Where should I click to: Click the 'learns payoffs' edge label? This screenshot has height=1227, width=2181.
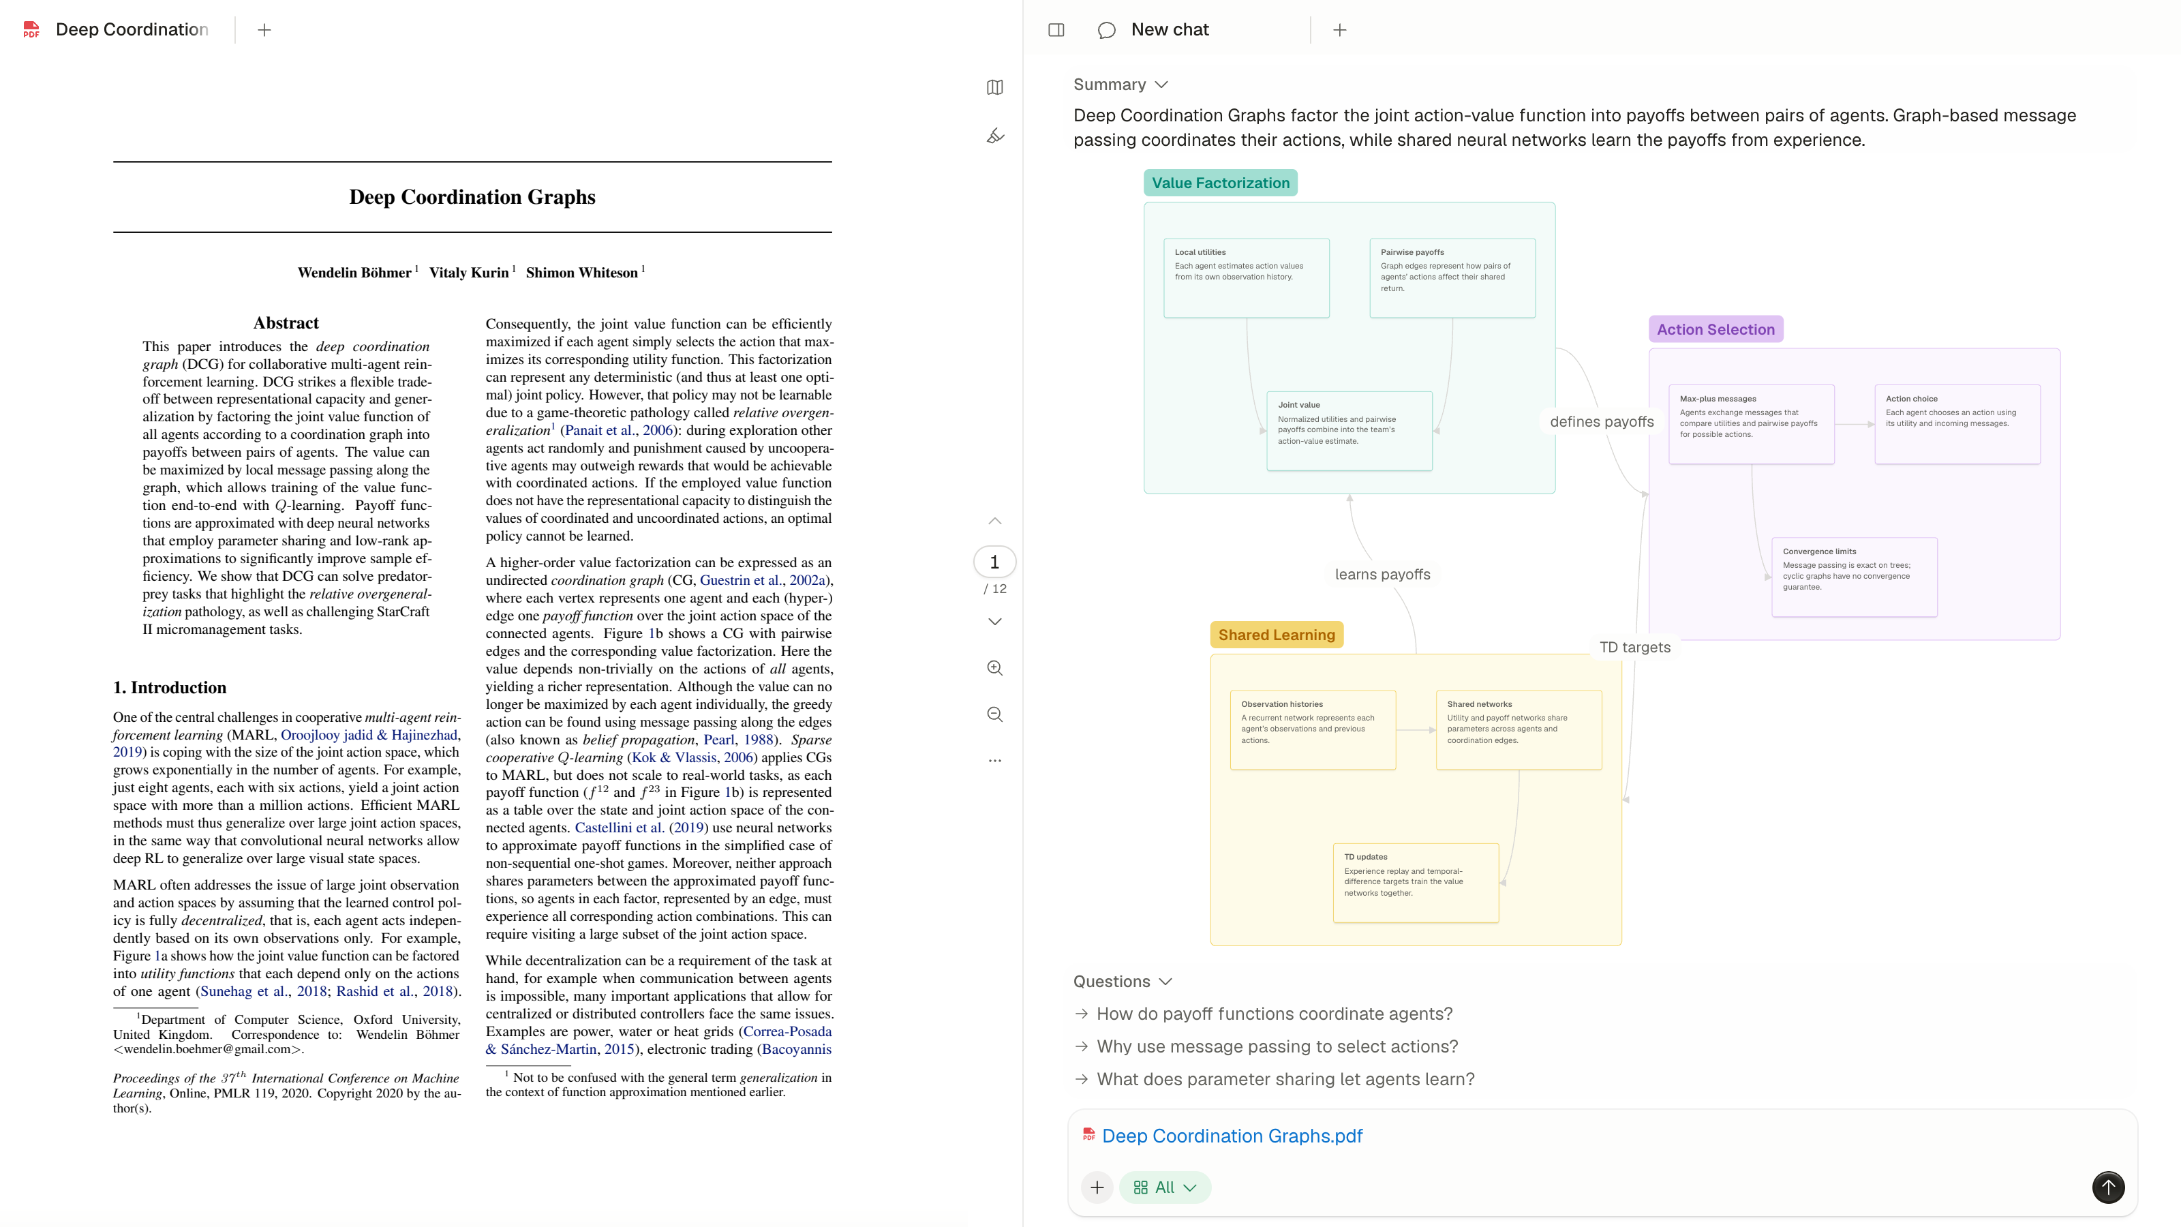pos(1383,574)
